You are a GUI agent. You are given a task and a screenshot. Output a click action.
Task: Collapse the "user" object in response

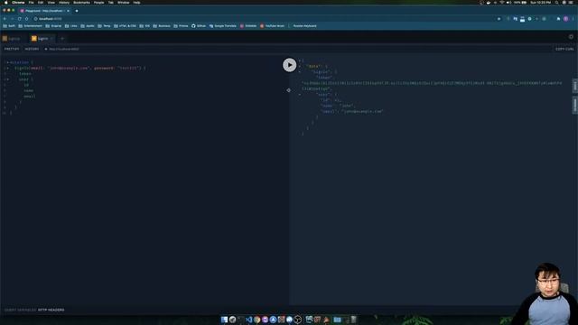pyautogui.click(x=299, y=95)
